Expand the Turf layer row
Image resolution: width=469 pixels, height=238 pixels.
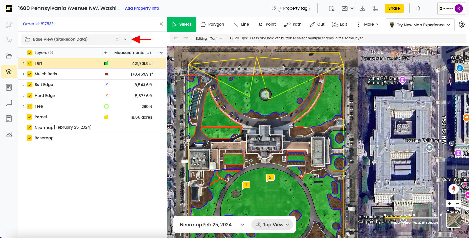24,63
